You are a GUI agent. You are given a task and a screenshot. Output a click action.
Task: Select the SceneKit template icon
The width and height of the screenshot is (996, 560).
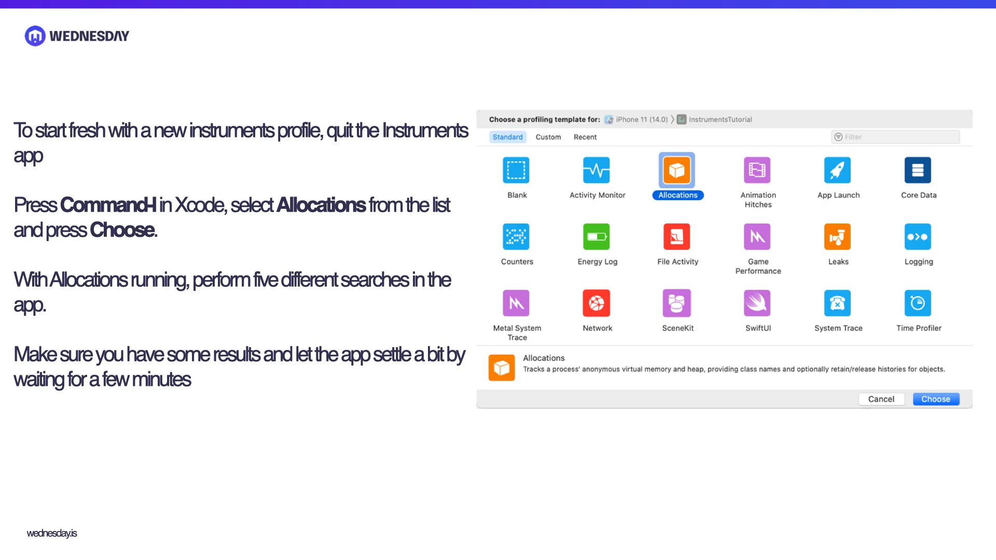coord(677,303)
